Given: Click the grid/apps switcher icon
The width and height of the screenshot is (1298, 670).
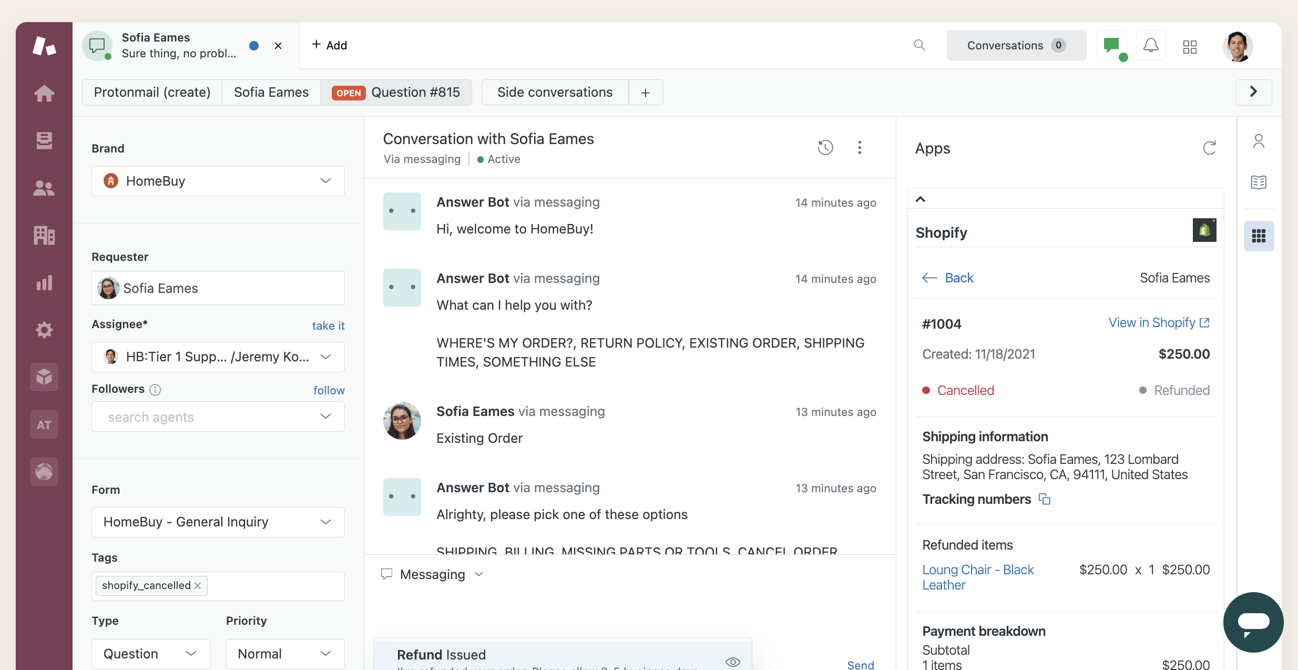Looking at the screenshot, I should click(x=1190, y=44).
